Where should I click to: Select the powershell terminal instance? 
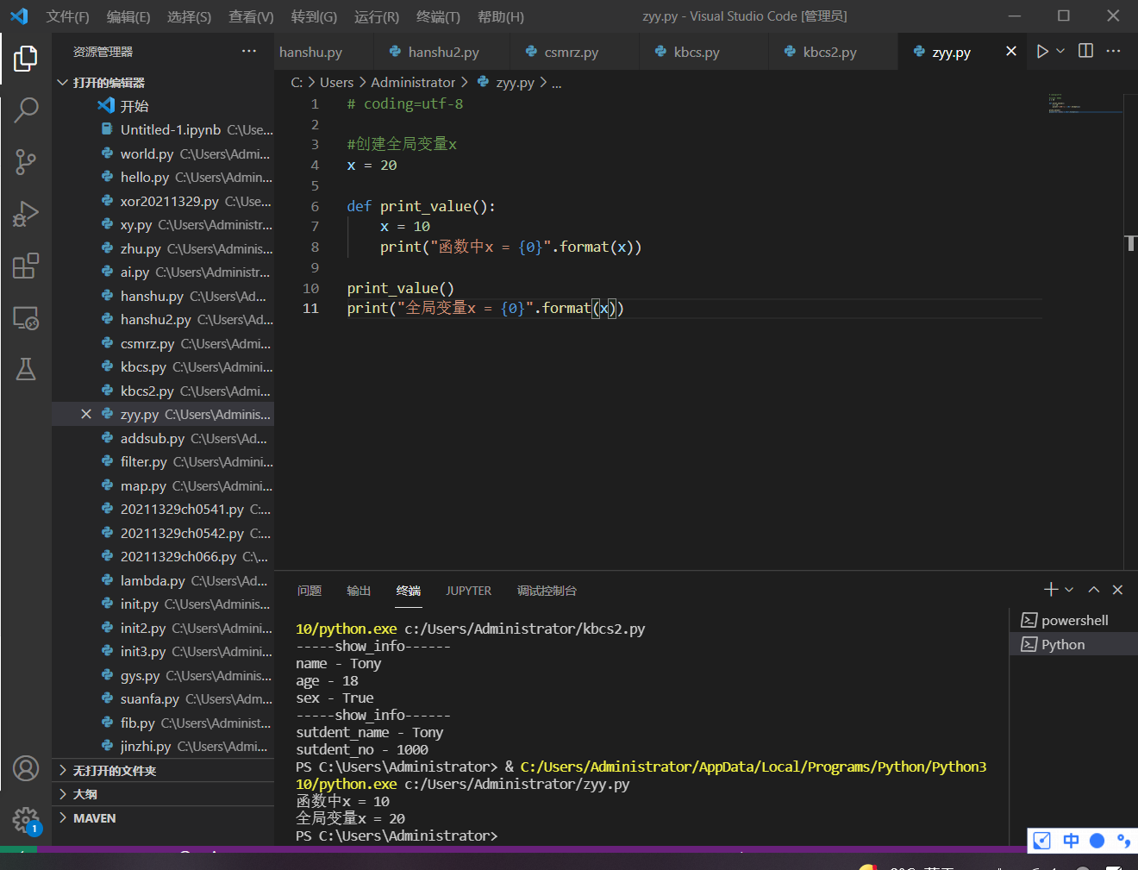point(1074,620)
